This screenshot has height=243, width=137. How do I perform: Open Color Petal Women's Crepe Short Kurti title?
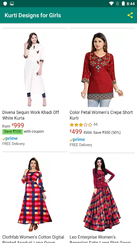[101, 115]
